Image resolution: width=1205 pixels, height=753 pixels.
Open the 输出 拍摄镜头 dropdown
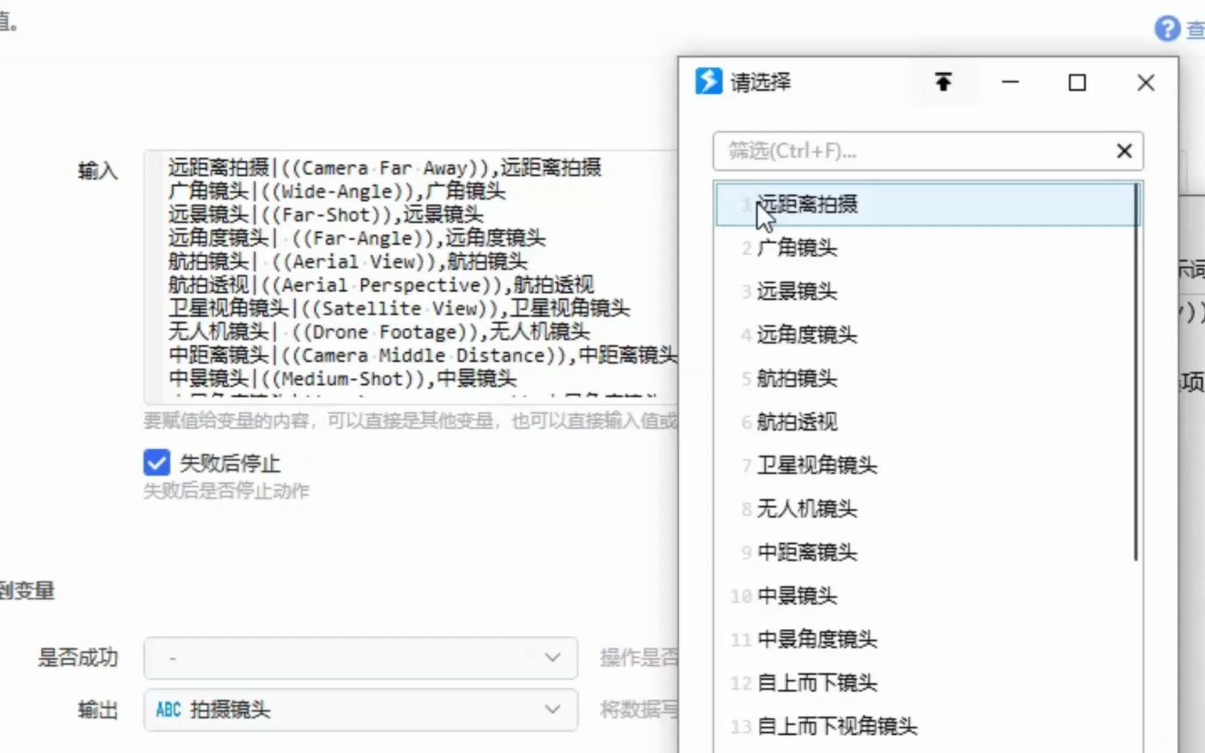coord(361,710)
